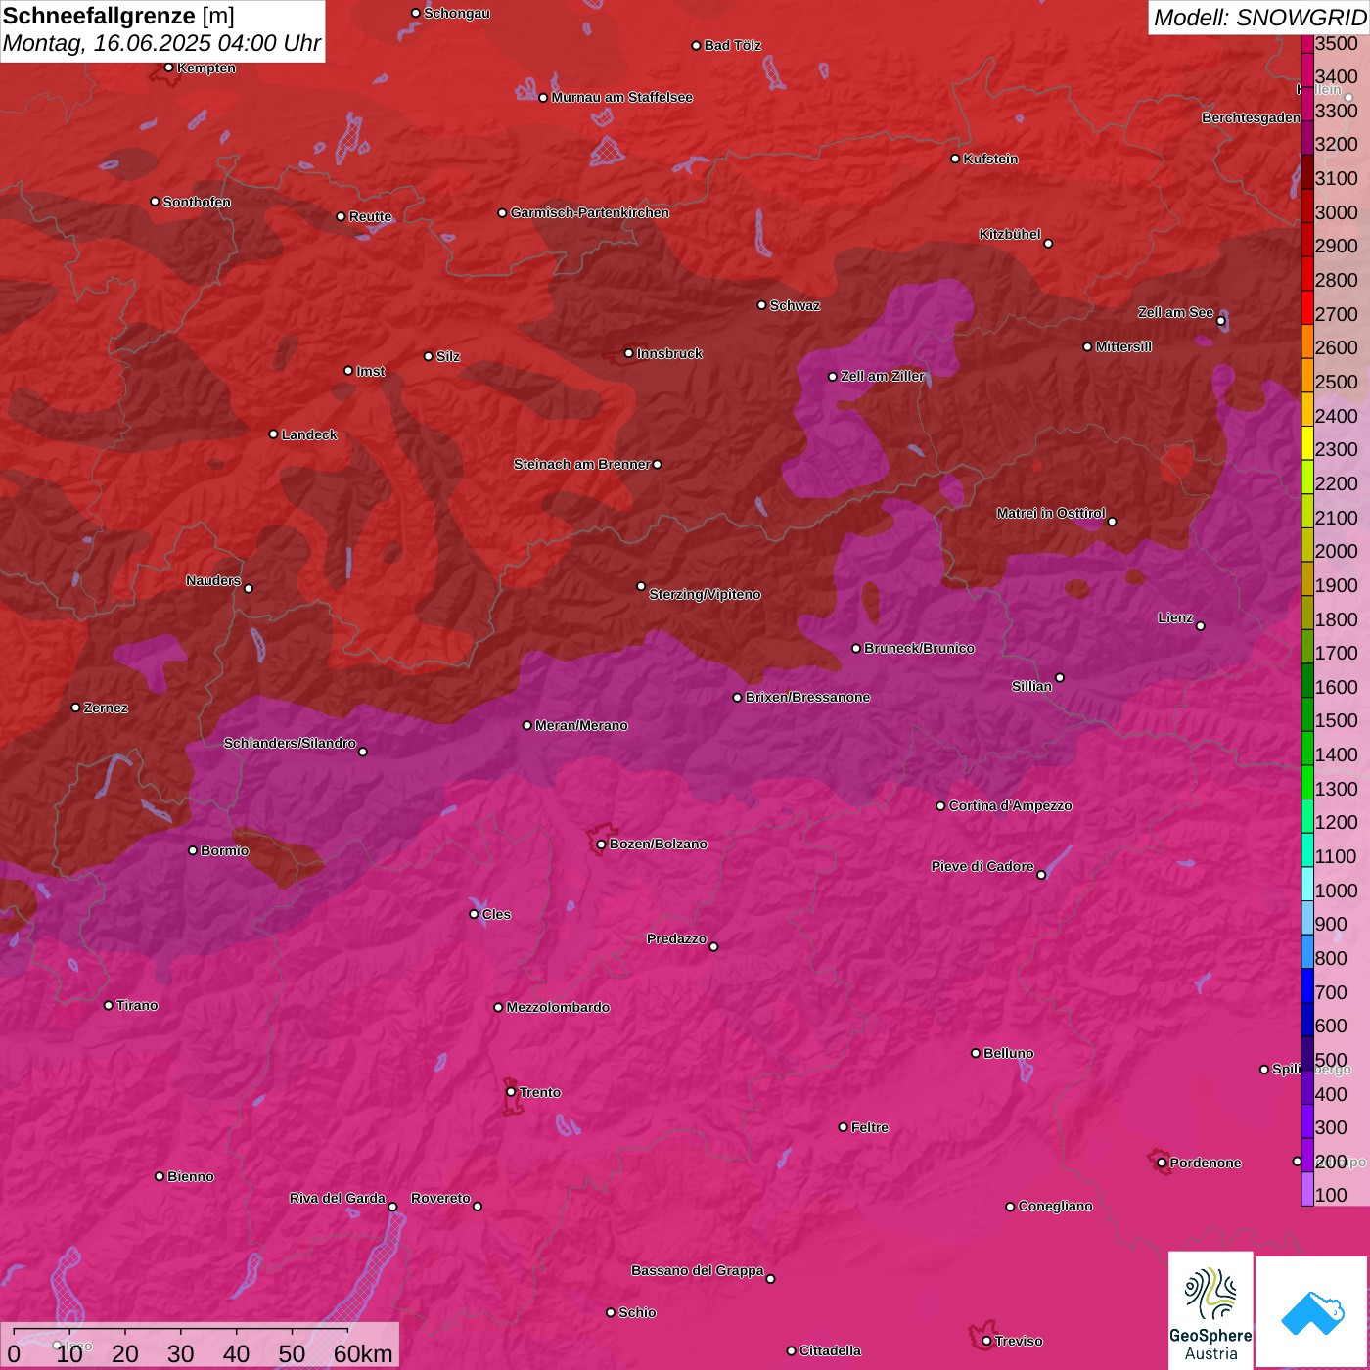Screen dimensions: 1370x1370
Task: Click the Cles label
Action: tap(496, 915)
